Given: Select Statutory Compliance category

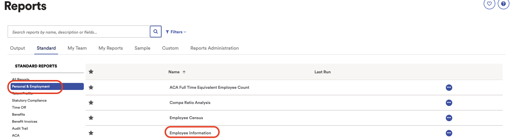Looking at the screenshot, I should 29,100.
